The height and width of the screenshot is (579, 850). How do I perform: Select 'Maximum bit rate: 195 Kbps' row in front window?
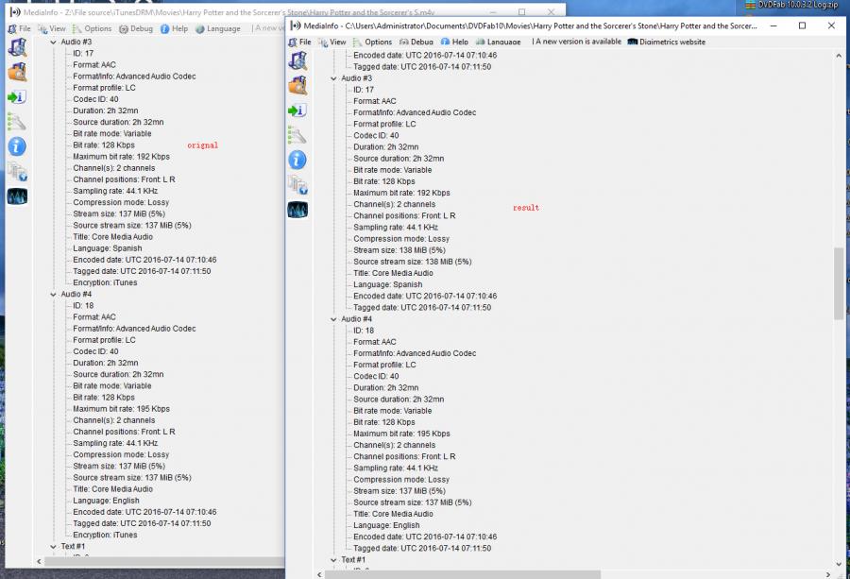[401, 434]
